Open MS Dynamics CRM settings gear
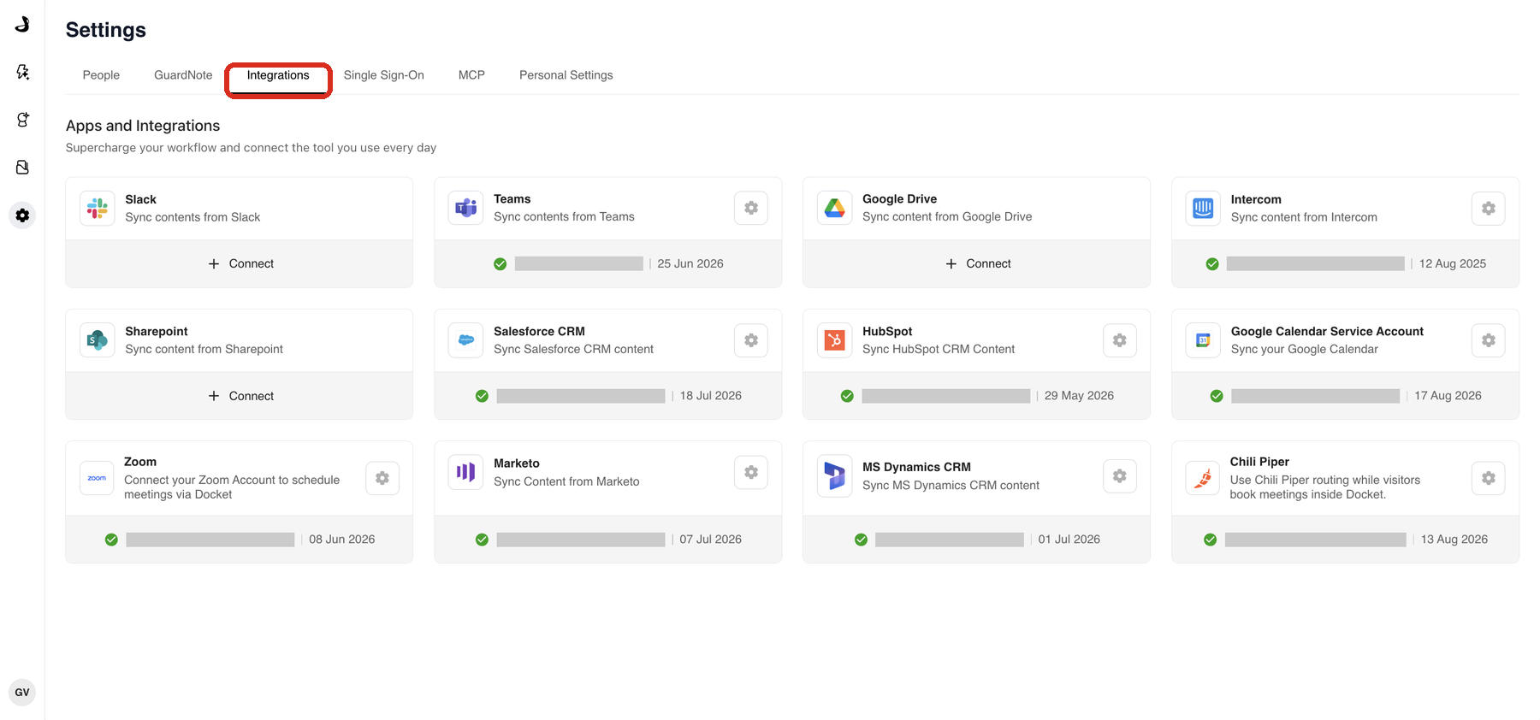The width and height of the screenshot is (1540, 720). (1120, 476)
